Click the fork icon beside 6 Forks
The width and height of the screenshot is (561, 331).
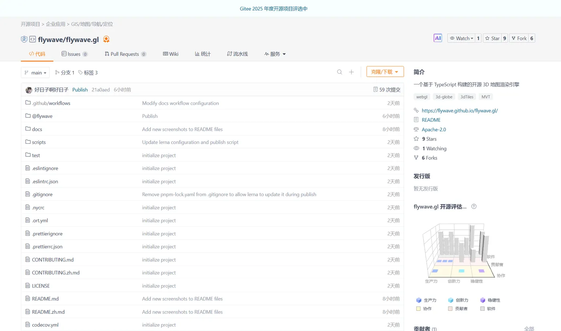tap(416, 158)
